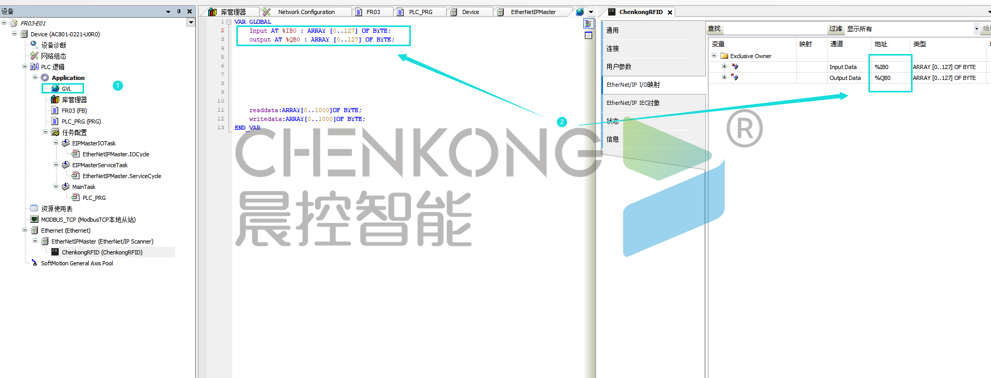Switch editor to textual declaration view icon
991x378 pixels.
(x=588, y=24)
